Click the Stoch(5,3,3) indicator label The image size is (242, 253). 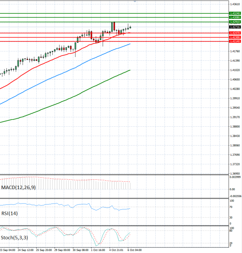(15, 237)
